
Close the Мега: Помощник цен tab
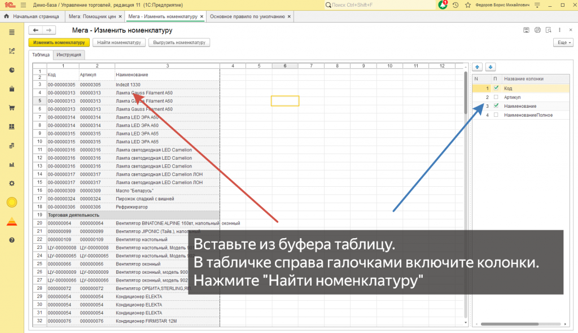[120, 16]
